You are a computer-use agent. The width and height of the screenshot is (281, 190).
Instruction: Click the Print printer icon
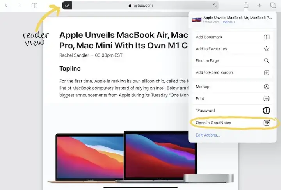coord(267,99)
